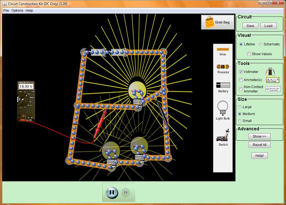Pause the simulation
Screen dimensions: 286x205
(x=112, y=192)
